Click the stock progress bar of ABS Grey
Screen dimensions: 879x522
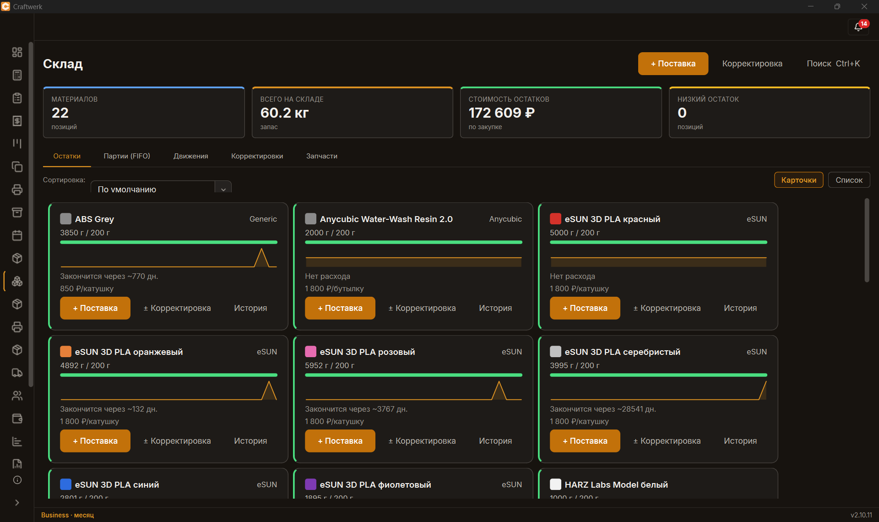168,242
